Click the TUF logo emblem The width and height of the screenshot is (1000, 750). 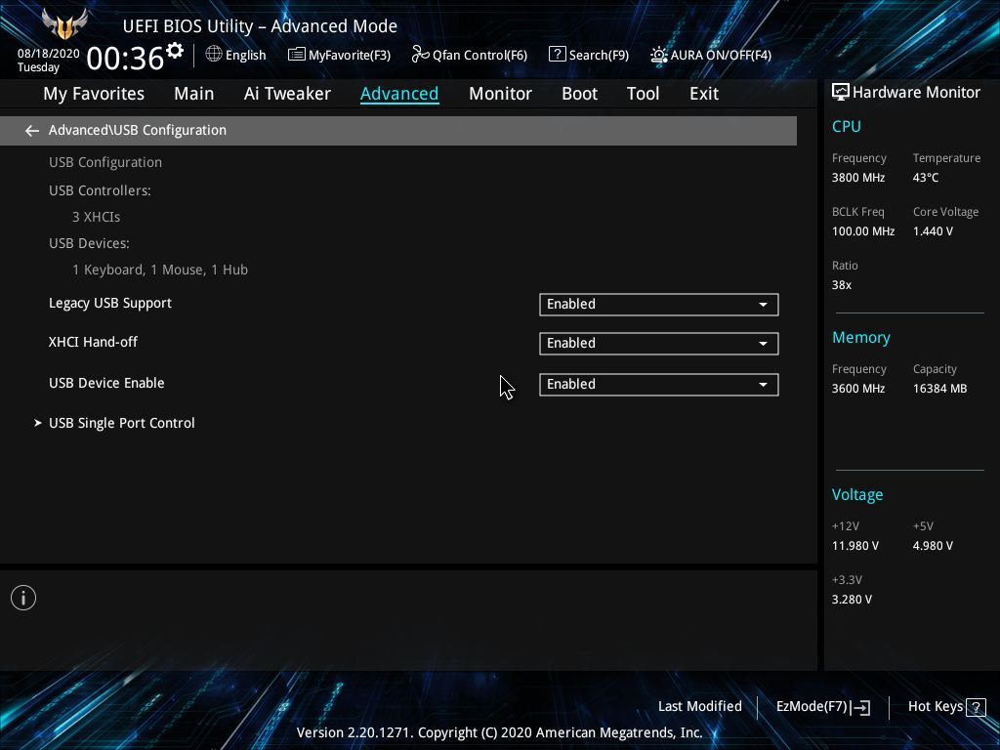[64, 23]
